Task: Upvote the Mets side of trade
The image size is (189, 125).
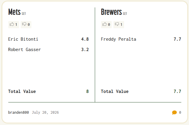Action: [14, 25]
